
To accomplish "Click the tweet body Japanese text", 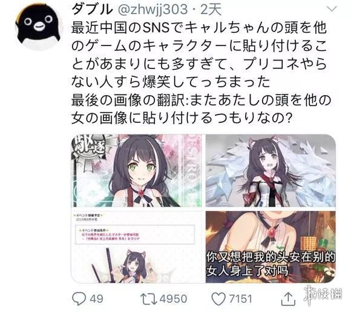I will pos(201,73).
